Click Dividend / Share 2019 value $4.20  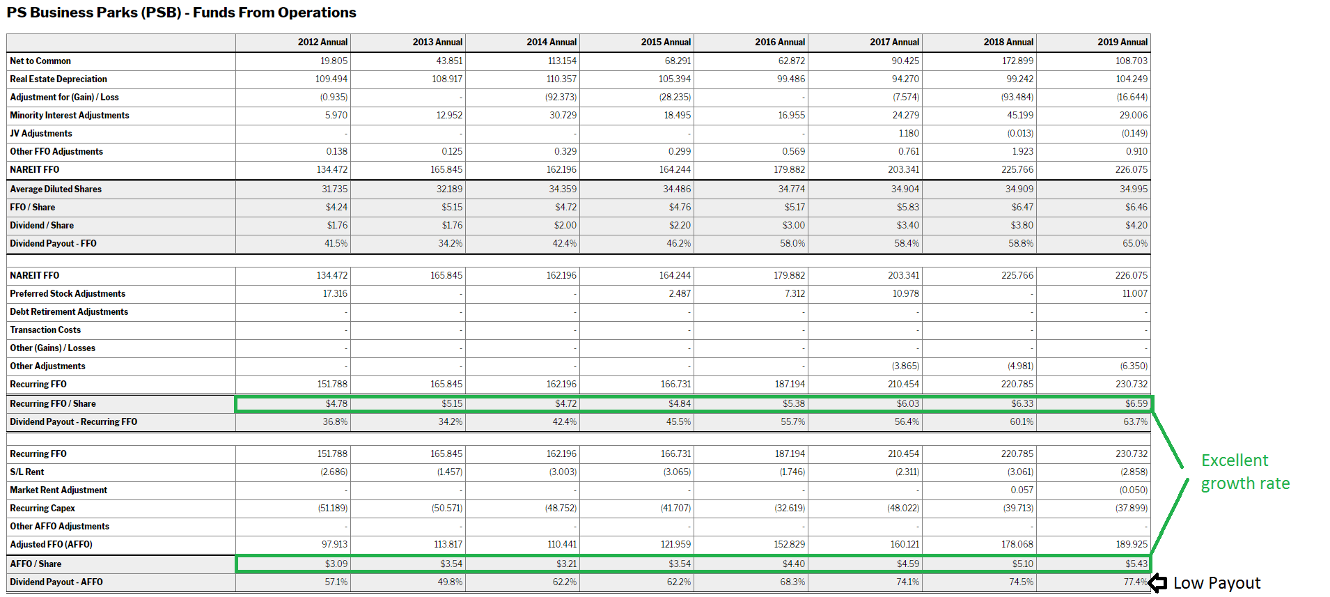click(x=1136, y=226)
